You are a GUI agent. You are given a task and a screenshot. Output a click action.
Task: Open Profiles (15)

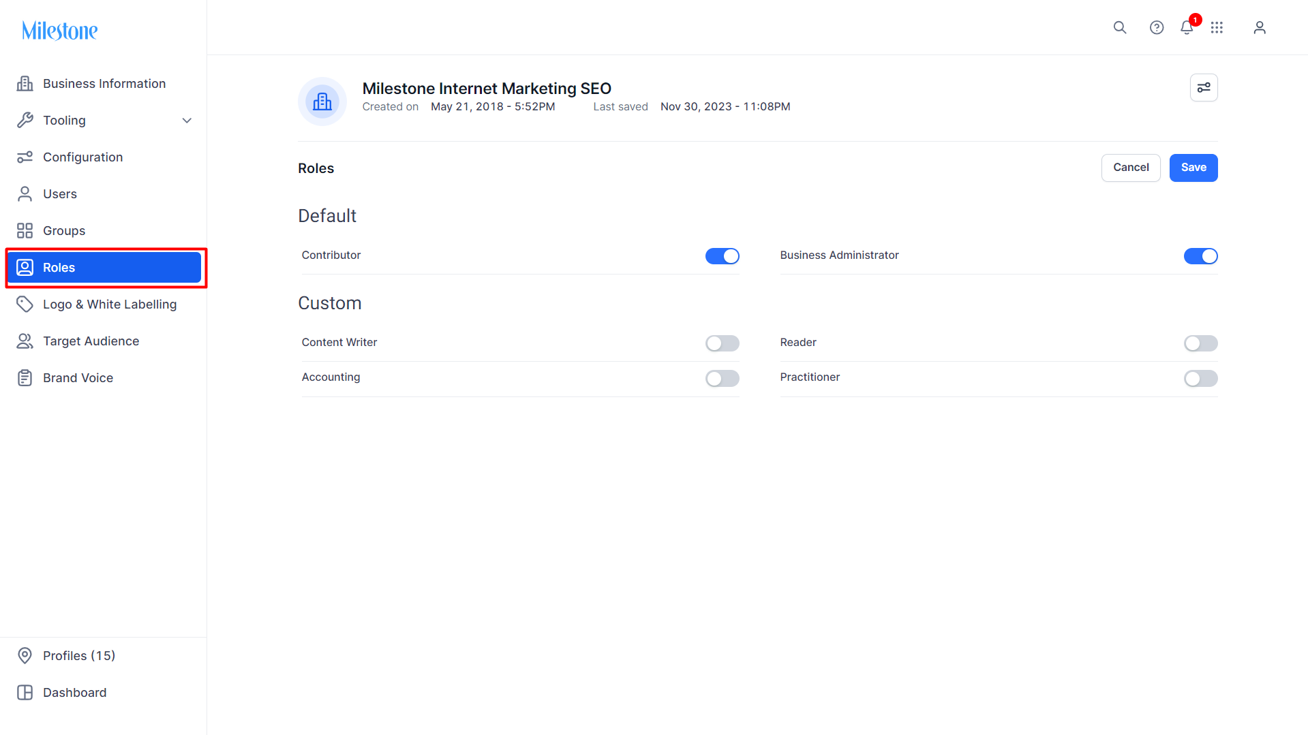(x=104, y=656)
